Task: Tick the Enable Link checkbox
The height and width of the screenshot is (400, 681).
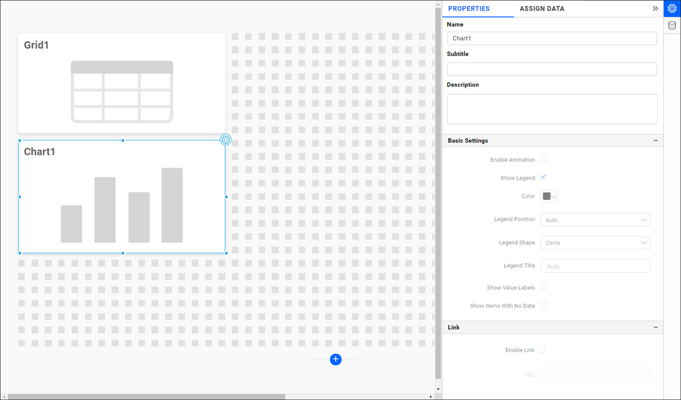Action: [542, 350]
